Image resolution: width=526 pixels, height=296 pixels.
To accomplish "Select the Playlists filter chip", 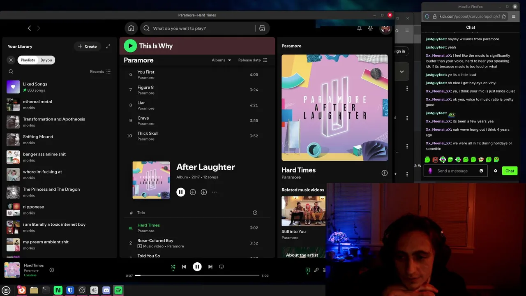I will 28,60.
